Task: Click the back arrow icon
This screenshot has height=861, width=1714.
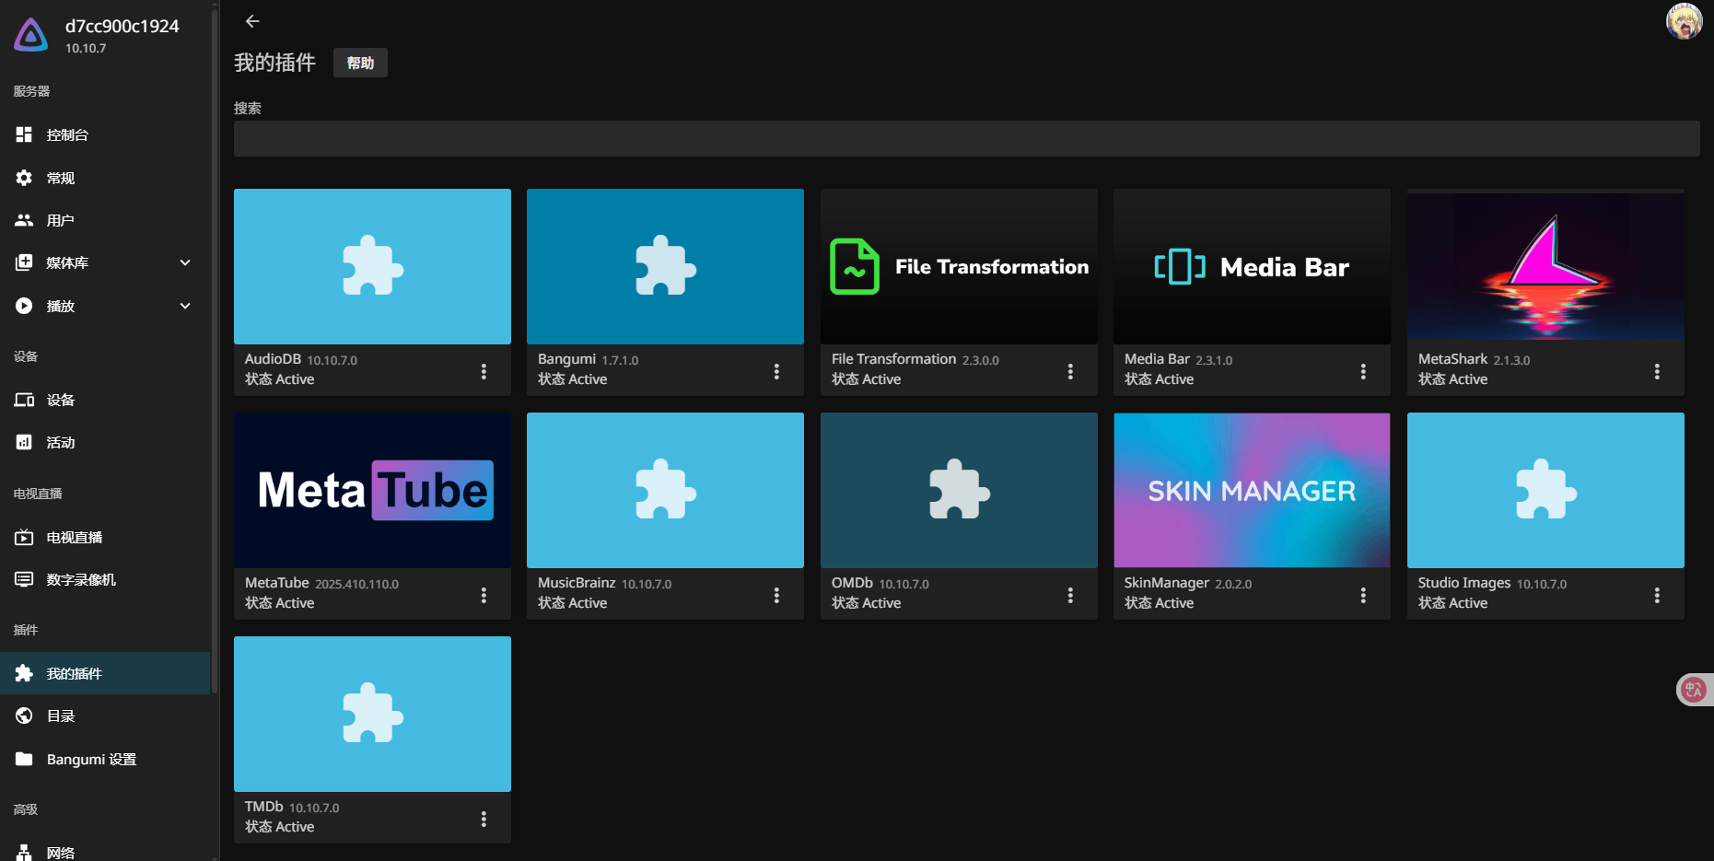Action: [252, 21]
